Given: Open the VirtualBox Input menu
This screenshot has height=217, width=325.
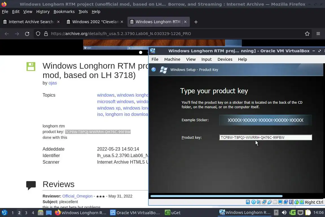Looking at the screenshot, I should pos(207,59).
